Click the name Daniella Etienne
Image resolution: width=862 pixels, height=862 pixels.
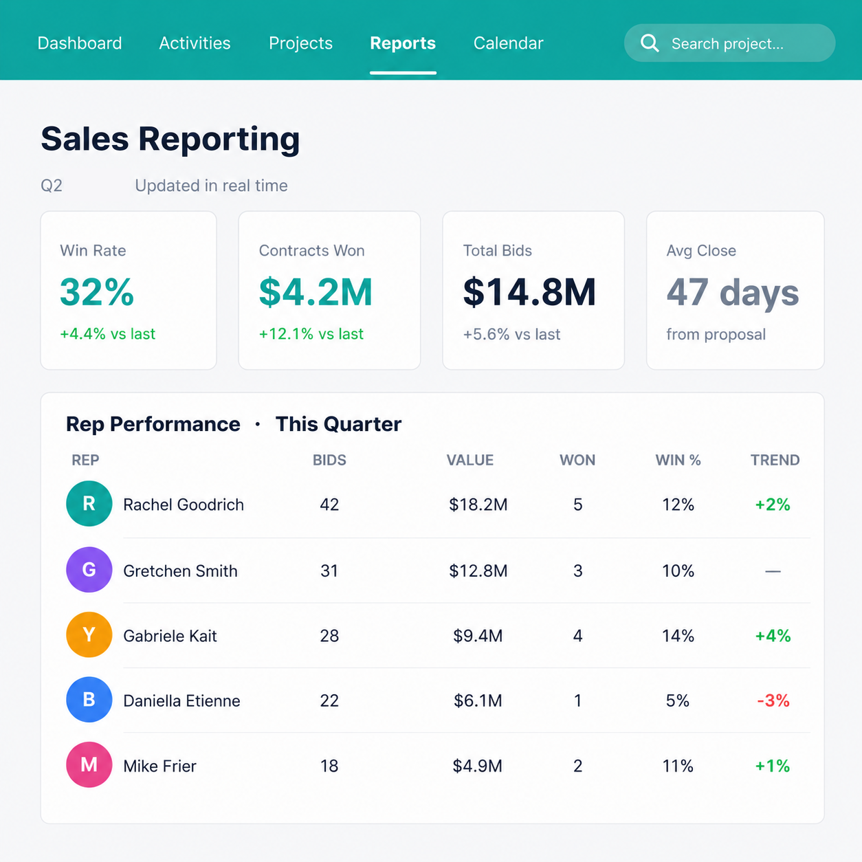181,700
